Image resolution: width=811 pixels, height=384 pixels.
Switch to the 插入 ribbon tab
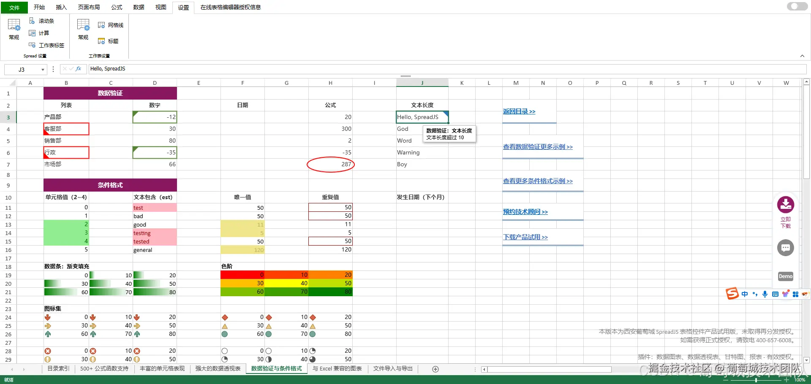click(x=61, y=7)
